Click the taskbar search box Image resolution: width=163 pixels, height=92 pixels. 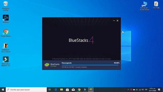click(x=26, y=90)
